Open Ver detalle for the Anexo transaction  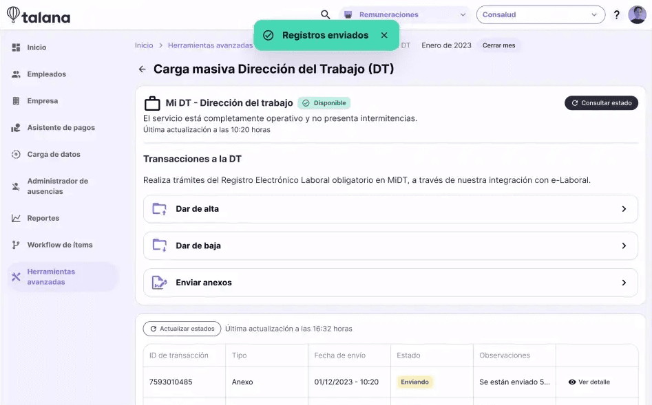pos(590,382)
